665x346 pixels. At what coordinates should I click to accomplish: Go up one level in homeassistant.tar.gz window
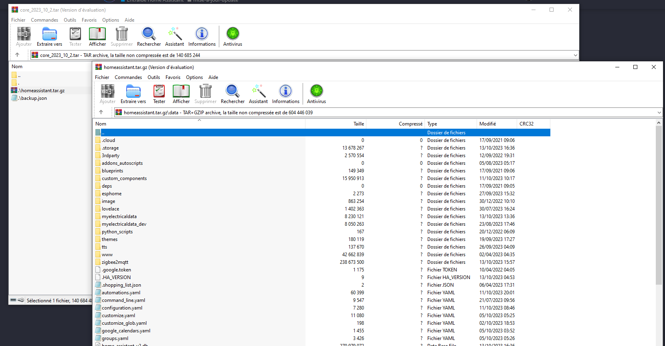101,112
